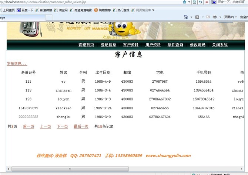The height and width of the screenshot is (175, 248).
Task: Select the current page tab
Action: 23,17
